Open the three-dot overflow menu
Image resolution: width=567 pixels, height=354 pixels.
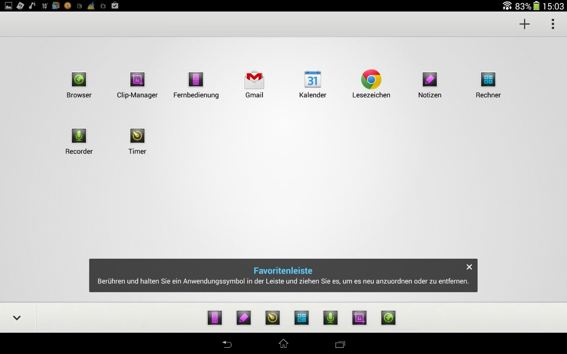coord(553,24)
